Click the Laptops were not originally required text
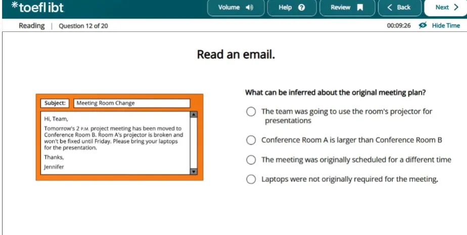 tap(350, 179)
